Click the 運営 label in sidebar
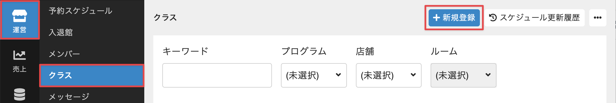Image resolution: width=616 pixels, height=103 pixels. pos(19,30)
